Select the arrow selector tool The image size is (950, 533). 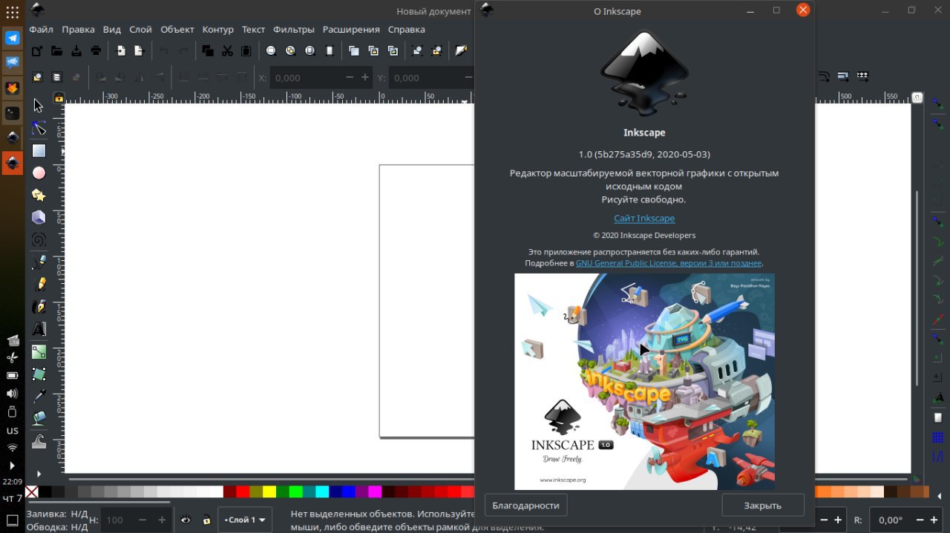[39, 106]
